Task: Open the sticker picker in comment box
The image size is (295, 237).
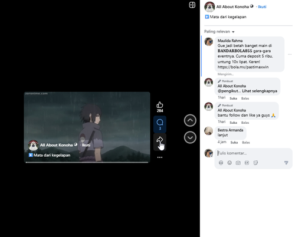Action: pos(255,163)
